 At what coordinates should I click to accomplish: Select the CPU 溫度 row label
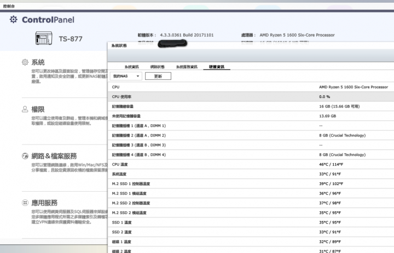click(120, 164)
